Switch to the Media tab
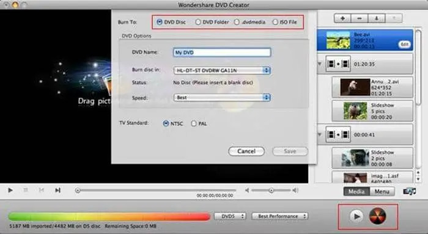The width and height of the screenshot is (428, 234). 356,191
